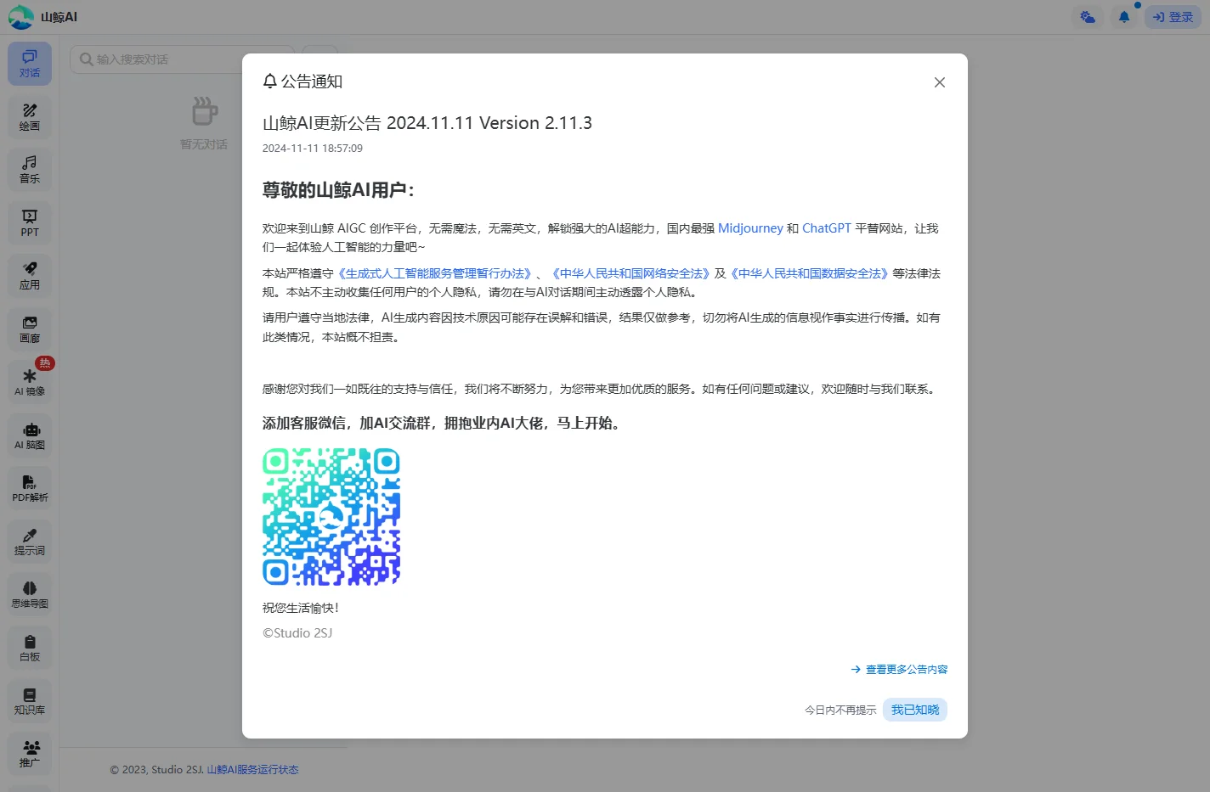Click the 公告通知 dialog title bell icon
The image size is (1210, 792).
pos(270,81)
